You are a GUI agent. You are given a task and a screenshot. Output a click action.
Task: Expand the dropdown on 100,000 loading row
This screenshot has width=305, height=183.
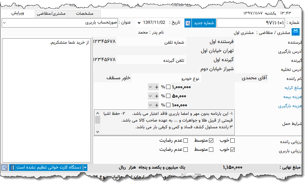[x=150, y=105]
